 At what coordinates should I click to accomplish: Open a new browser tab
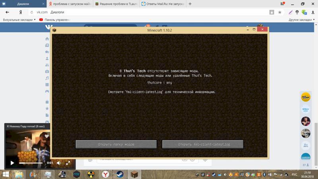(x=190, y=4)
